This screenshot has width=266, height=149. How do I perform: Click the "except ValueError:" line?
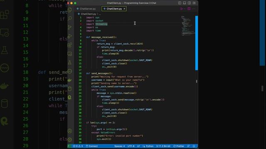point(103,132)
